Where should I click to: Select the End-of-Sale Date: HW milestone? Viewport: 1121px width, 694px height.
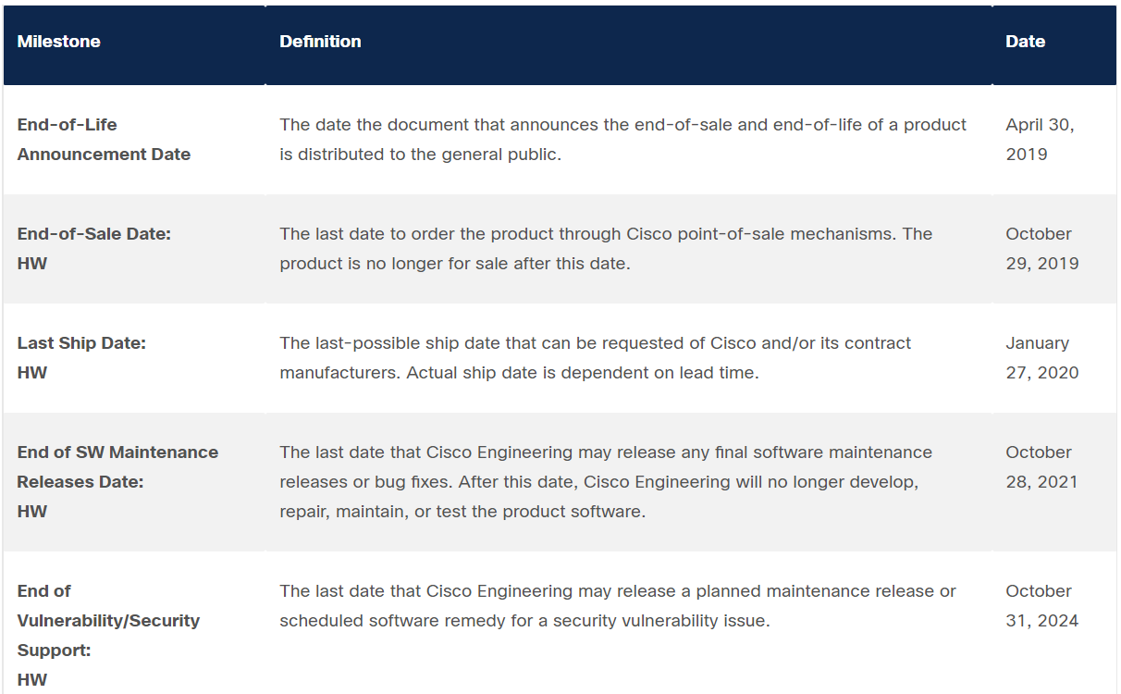click(94, 249)
